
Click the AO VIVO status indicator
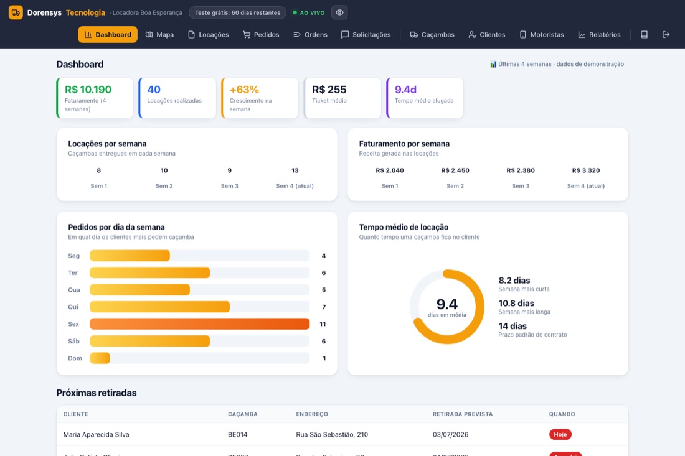[x=309, y=12]
